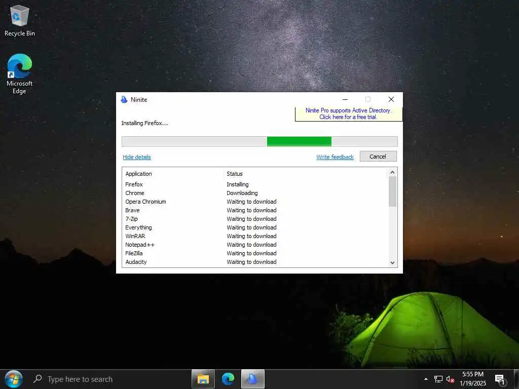The width and height of the screenshot is (519, 389).
Task: Click the search magnifier icon in the taskbar
Action: pos(38,379)
